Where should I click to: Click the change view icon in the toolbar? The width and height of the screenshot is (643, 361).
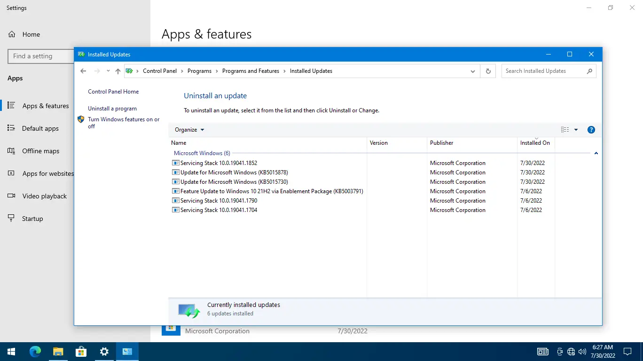[565, 130]
